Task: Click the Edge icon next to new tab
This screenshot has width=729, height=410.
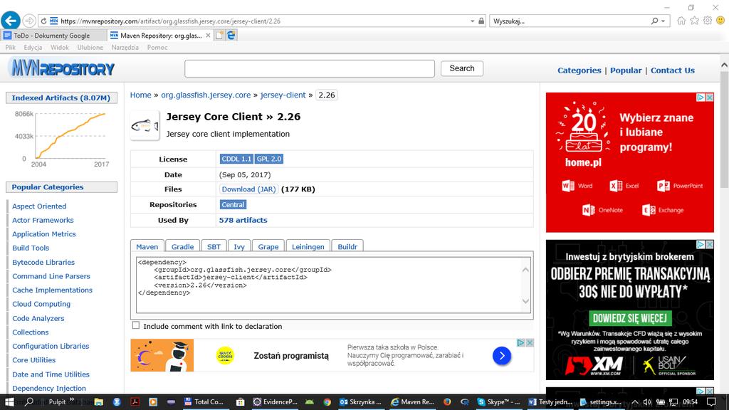Action: coord(231,36)
